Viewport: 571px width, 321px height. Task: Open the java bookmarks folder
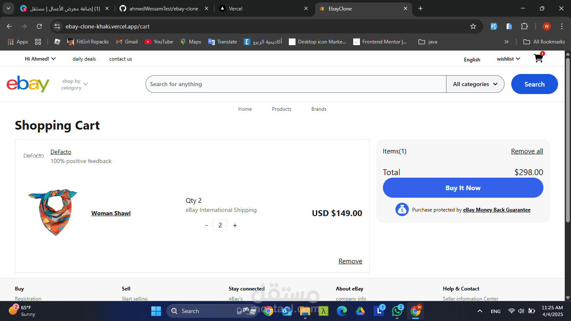[x=428, y=42]
